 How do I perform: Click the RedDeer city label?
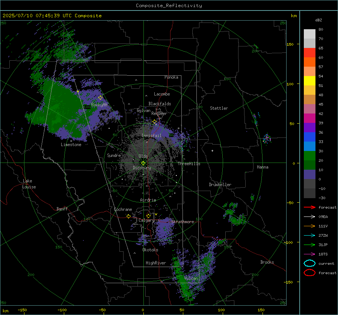pos(159,113)
